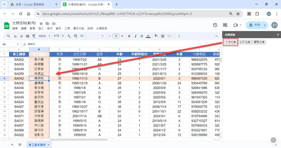Open the share options dropdown arrow
The height and width of the screenshot is (148, 281).
(265, 25)
